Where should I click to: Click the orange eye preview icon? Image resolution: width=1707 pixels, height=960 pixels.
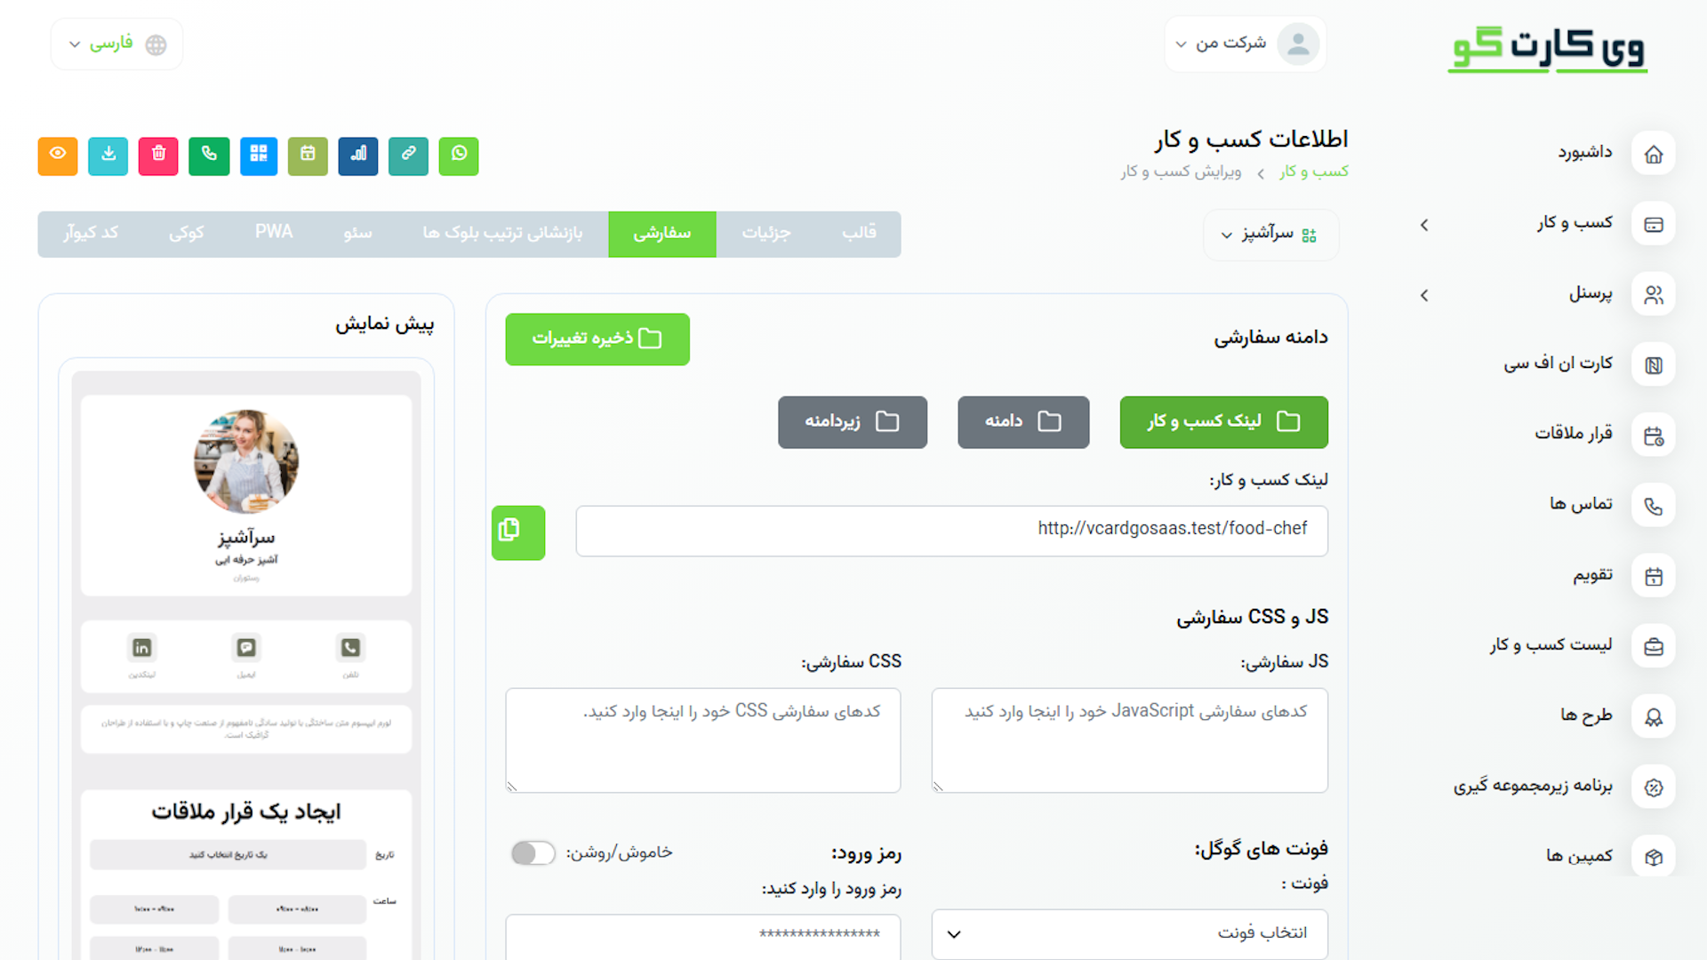[x=58, y=156]
